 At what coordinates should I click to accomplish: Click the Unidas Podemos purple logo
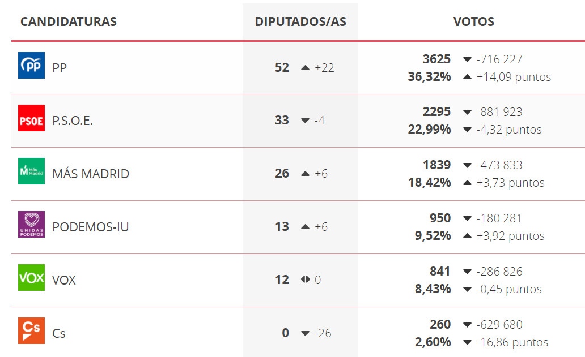coord(31,225)
